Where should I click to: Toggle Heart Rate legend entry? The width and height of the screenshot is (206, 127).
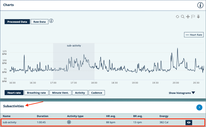click(x=194, y=35)
